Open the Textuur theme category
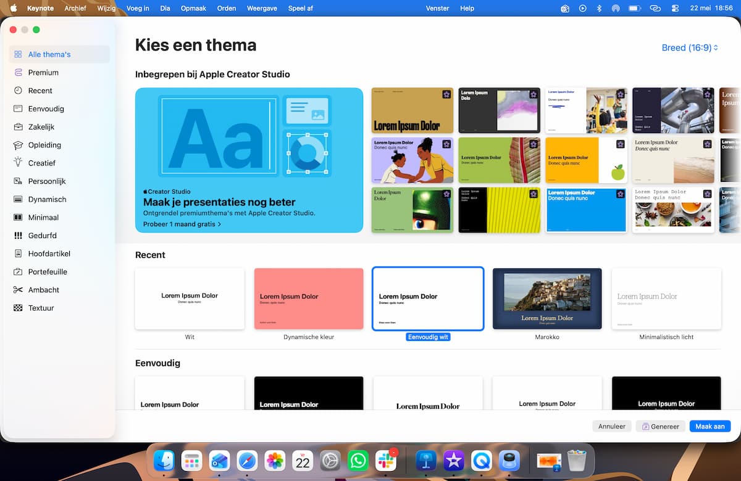 pyautogui.click(x=59, y=308)
